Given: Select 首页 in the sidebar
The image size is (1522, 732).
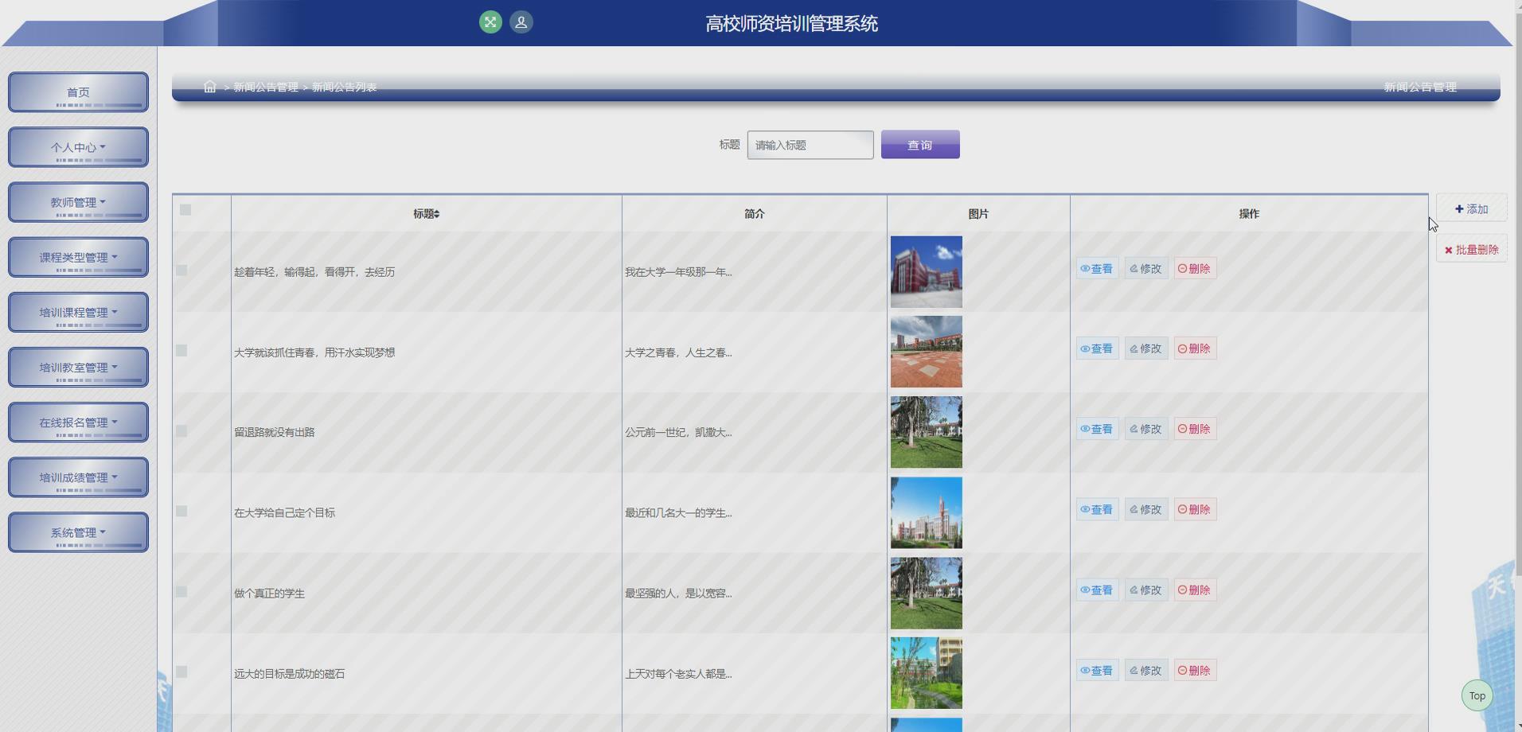Looking at the screenshot, I should 78,91.
